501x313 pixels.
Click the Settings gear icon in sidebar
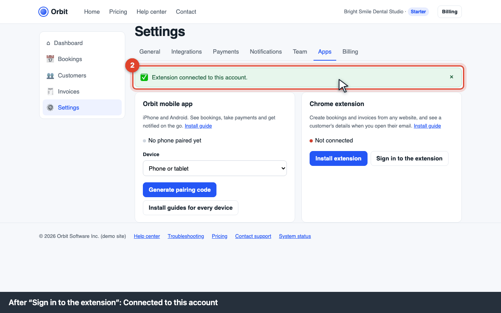point(50,108)
